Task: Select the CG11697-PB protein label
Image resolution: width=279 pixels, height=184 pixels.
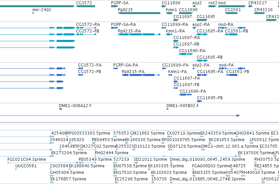Action: coord(187,85)
